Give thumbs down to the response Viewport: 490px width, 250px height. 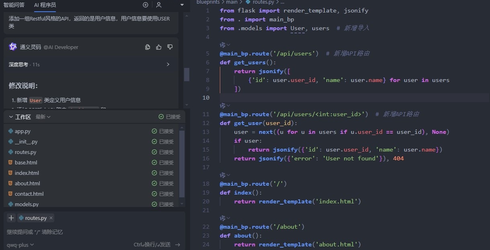click(170, 47)
